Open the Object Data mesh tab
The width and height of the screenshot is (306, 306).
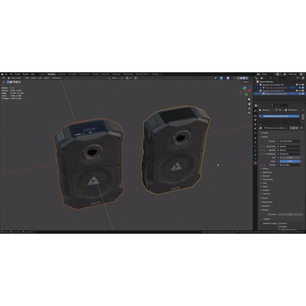coord(255,159)
